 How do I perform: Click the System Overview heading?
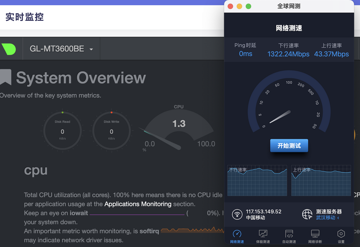click(x=81, y=78)
